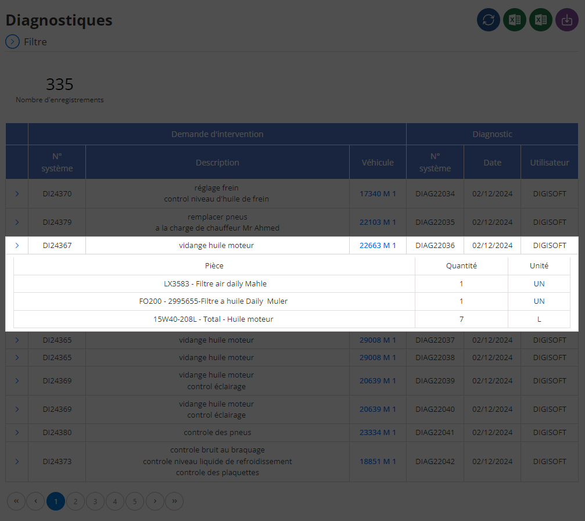
Task: Select pagination page 5
Action: coord(135,501)
